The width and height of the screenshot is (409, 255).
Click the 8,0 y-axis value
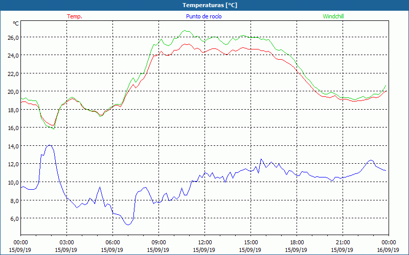pos(14,200)
